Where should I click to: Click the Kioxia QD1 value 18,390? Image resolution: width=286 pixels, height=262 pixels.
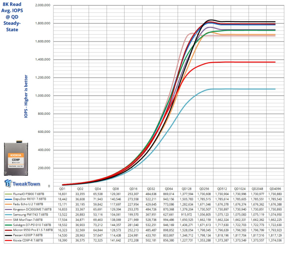[62, 240]
